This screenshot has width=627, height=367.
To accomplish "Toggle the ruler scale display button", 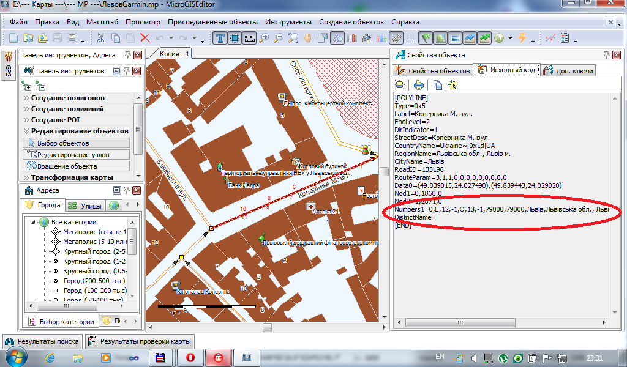I will [249, 38].
